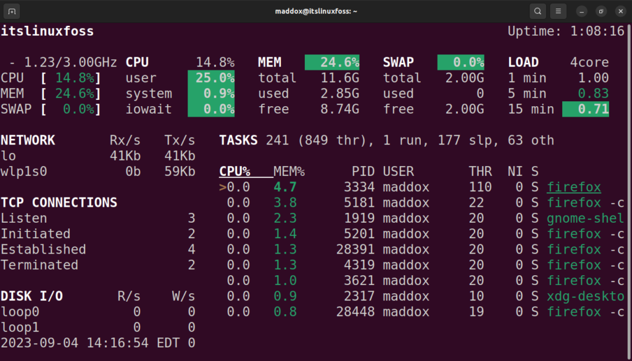Click the maddox@itslinuxfoss titlebar text
The width and height of the screenshot is (632, 361).
[x=316, y=10]
